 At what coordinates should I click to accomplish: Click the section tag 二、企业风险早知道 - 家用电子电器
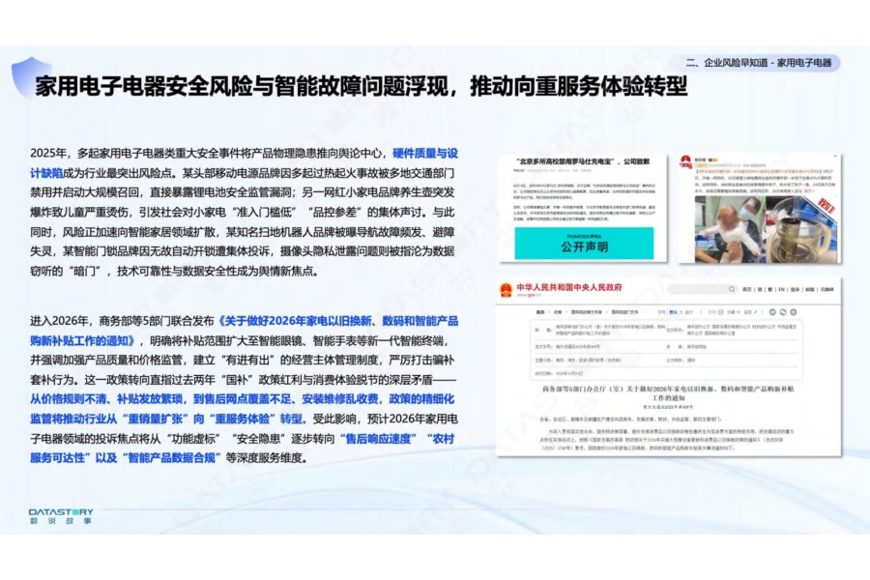pos(759,63)
